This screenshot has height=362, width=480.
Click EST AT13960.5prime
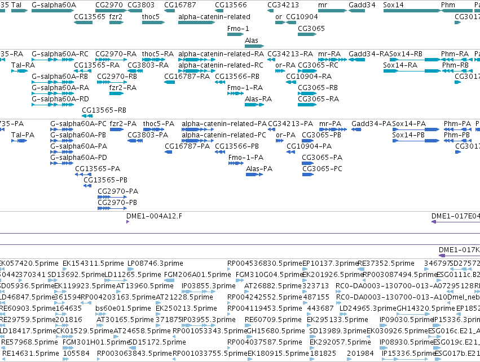145,286
